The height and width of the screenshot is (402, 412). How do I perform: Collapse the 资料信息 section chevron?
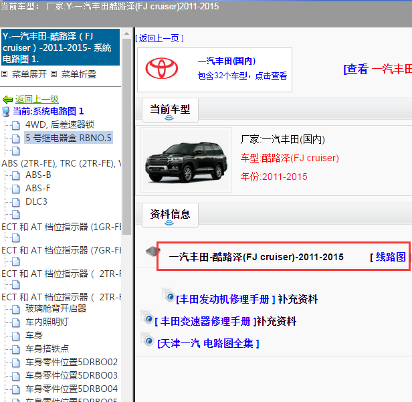coord(169,223)
